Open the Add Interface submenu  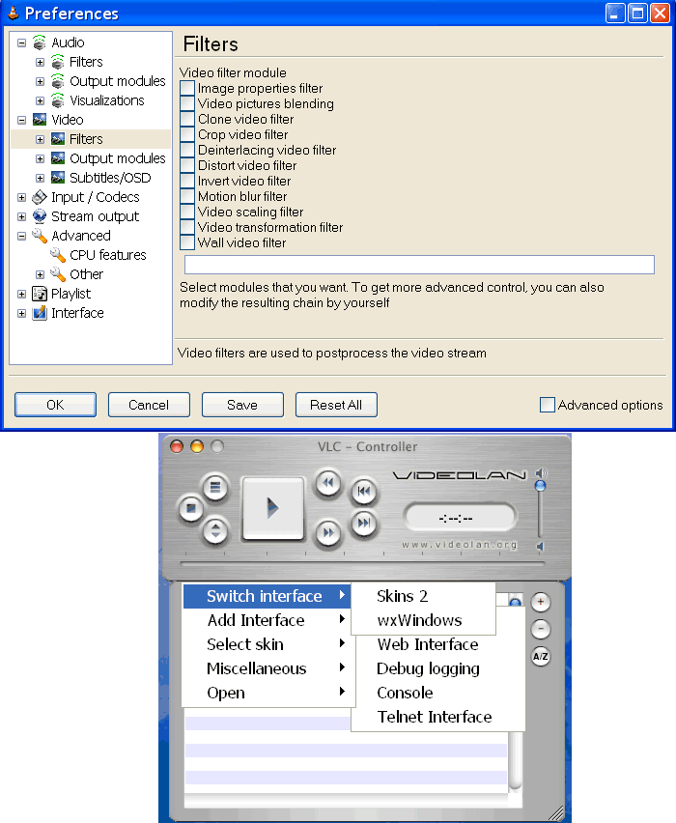pos(268,620)
